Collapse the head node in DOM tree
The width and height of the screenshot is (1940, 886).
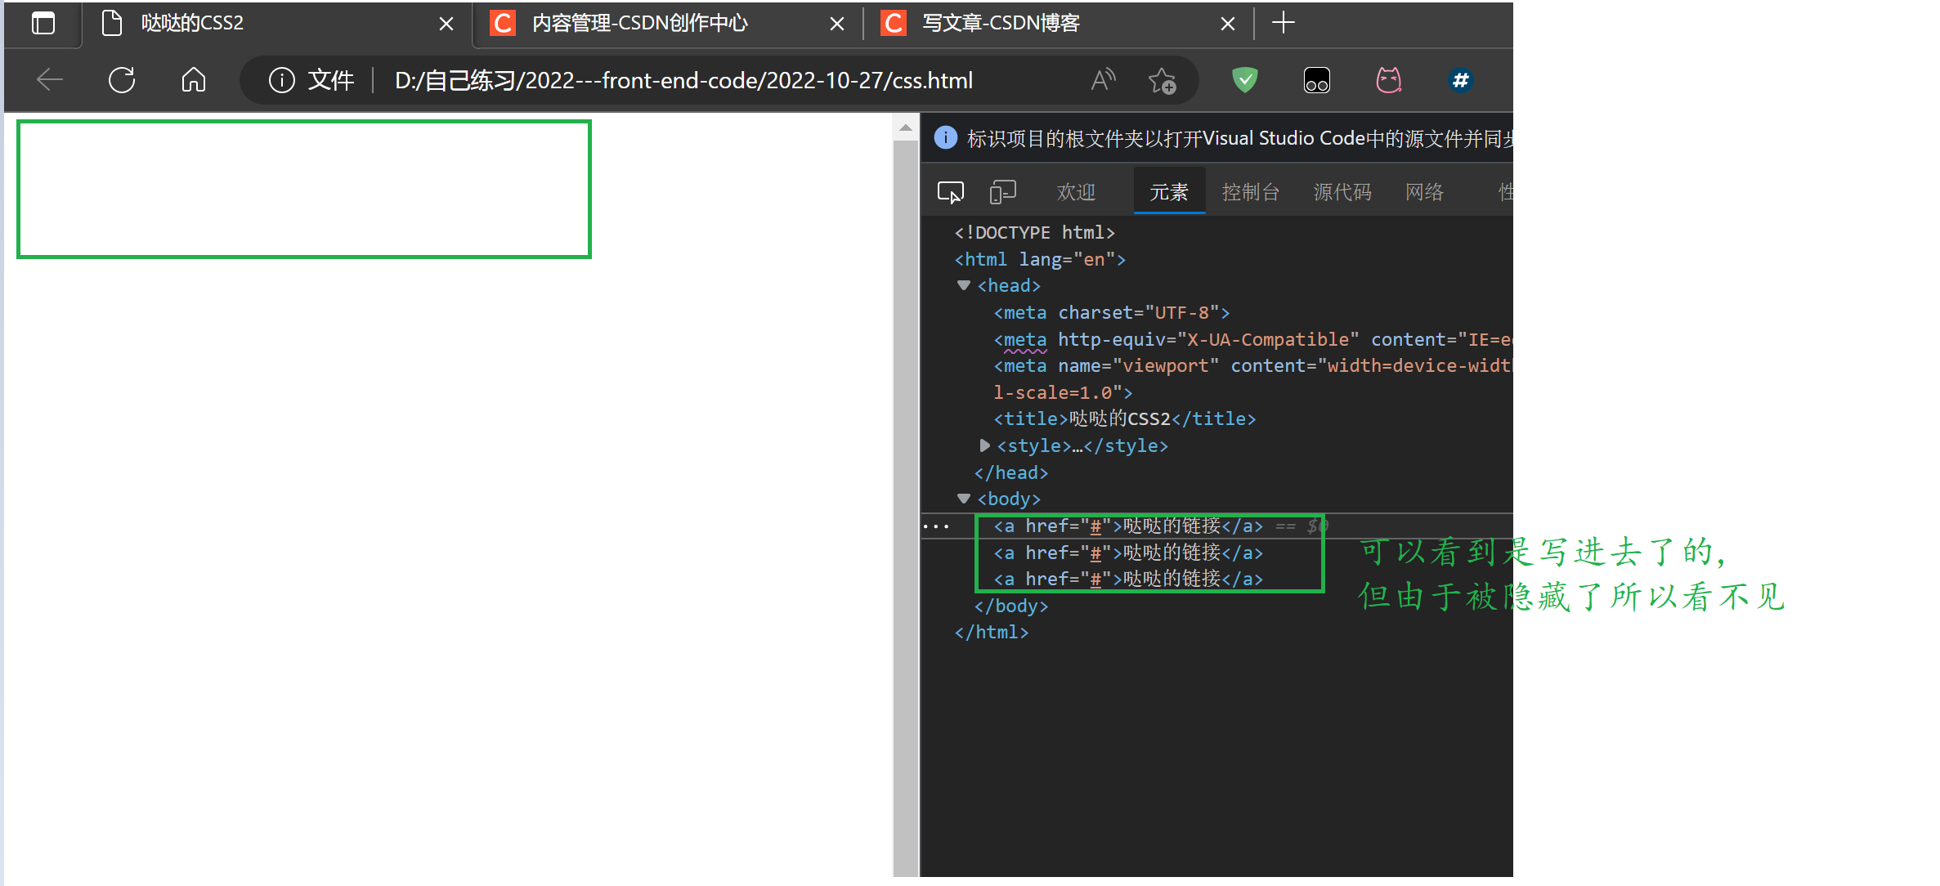964,285
